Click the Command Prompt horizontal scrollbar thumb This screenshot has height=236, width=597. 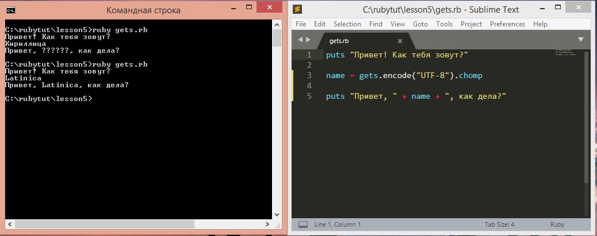[105, 224]
